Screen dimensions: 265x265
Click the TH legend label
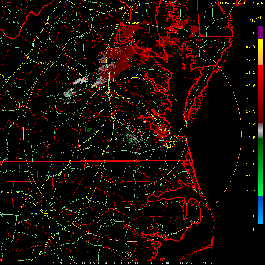253,229
